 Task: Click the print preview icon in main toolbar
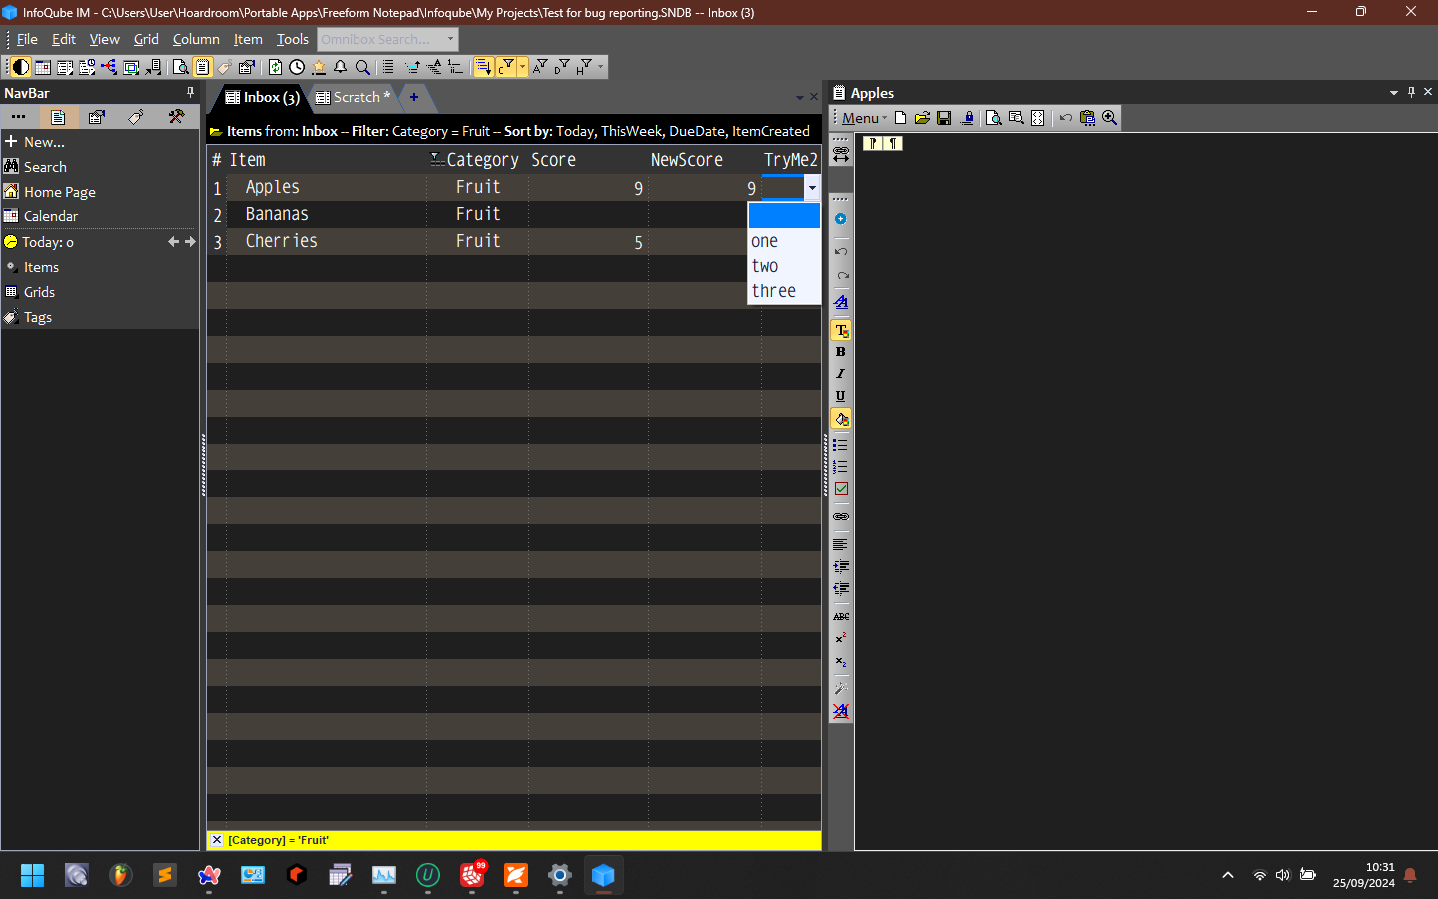coord(180,67)
